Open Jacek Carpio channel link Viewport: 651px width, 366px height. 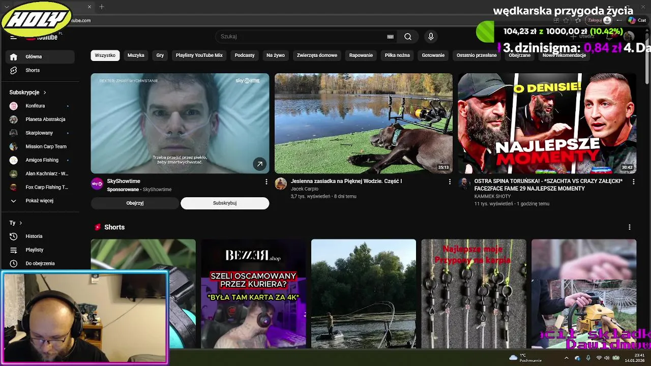[x=305, y=189]
